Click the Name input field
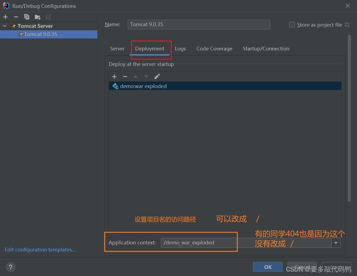Screen dimensions: 357x276 click(x=199, y=24)
